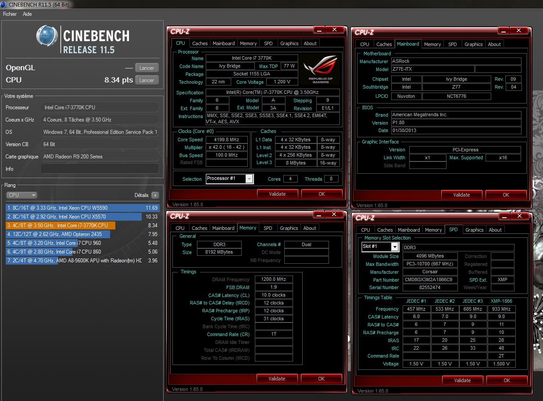Click the DRAM Frequency 1200.0 MHz value
The width and height of the screenshot is (543, 401).
[x=274, y=279]
